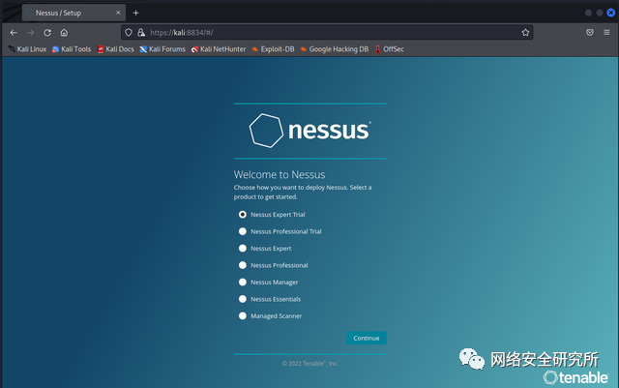Pick the Nessus Essentials radio option
The image size is (619, 388).
(x=243, y=299)
